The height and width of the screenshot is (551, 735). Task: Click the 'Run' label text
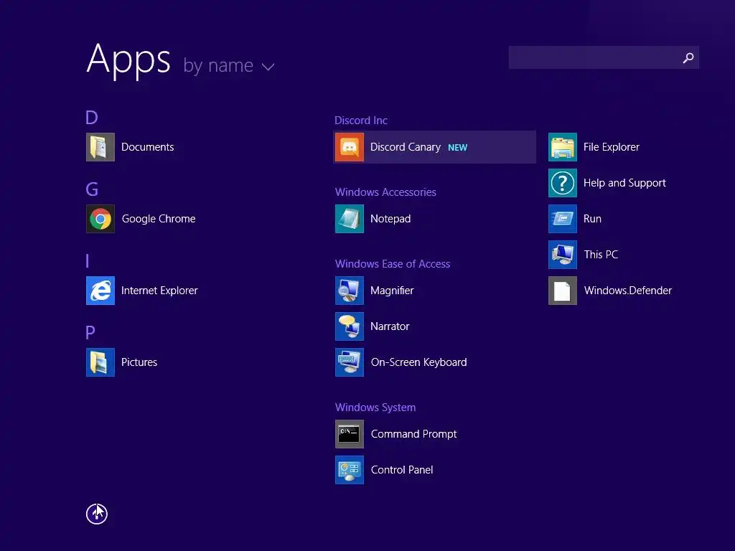(592, 219)
